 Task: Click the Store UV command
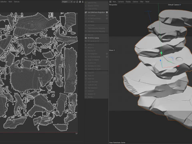click(x=96, y=91)
